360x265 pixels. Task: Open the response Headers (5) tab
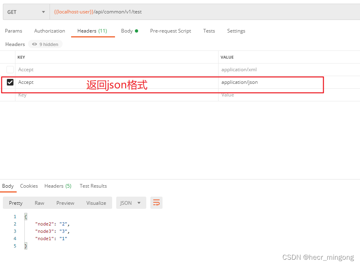tap(58, 186)
